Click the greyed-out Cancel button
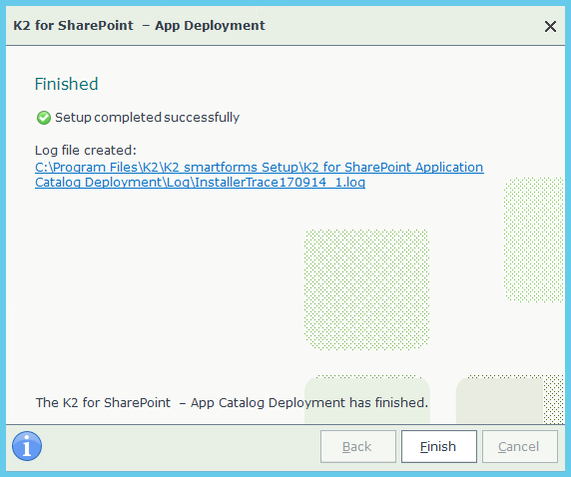This screenshot has width=571, height=477. [520, 446]
